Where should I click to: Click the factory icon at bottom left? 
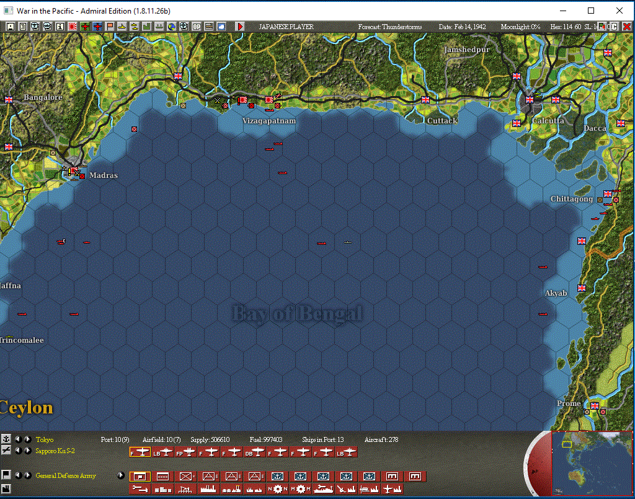[6, 489]
